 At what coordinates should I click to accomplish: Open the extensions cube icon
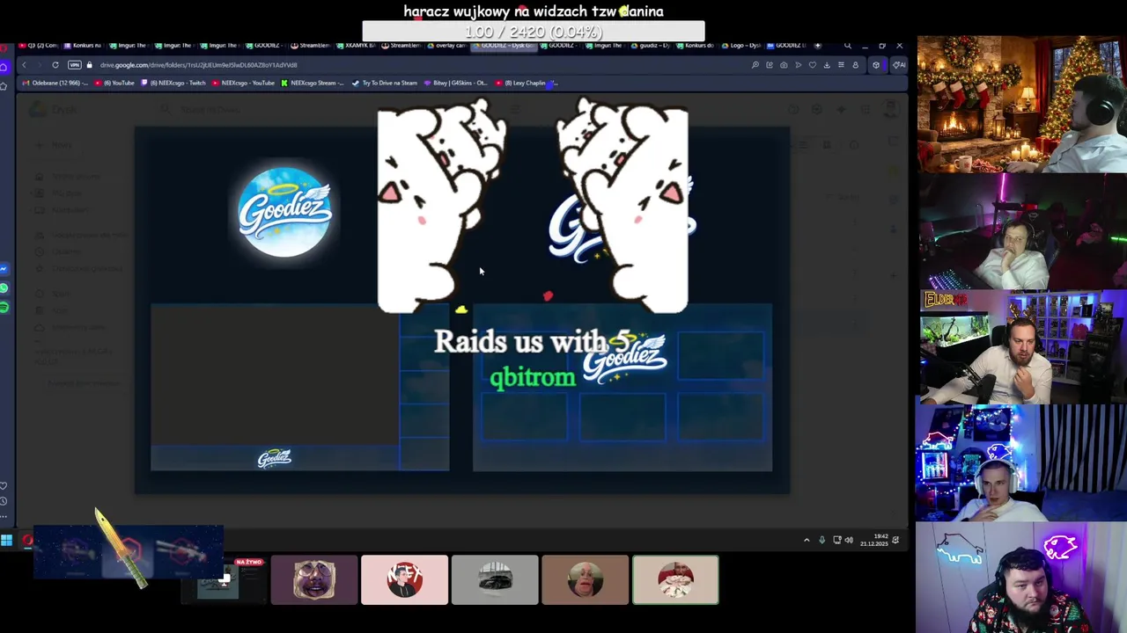pos(875,65)
